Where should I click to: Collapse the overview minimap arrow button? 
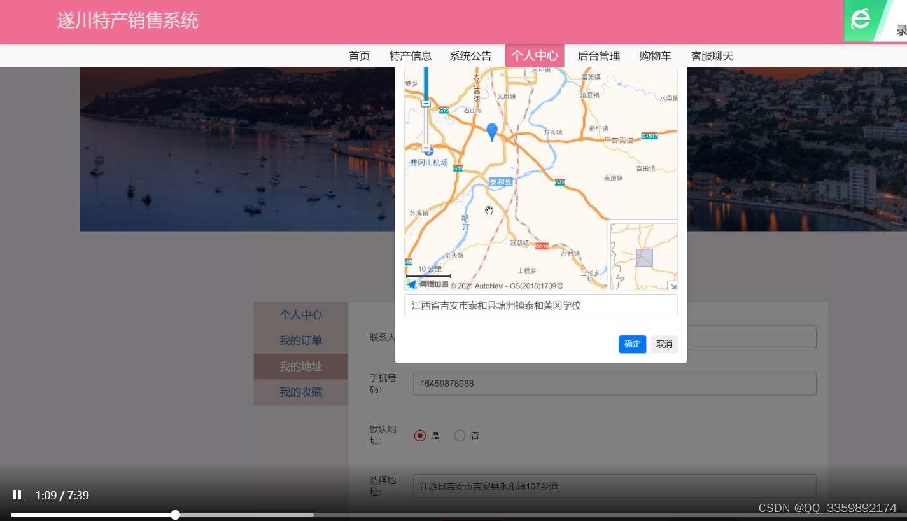coord(672,286)
